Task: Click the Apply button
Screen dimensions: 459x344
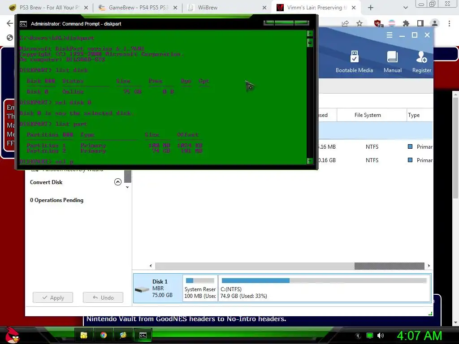Action: (53, 297)
